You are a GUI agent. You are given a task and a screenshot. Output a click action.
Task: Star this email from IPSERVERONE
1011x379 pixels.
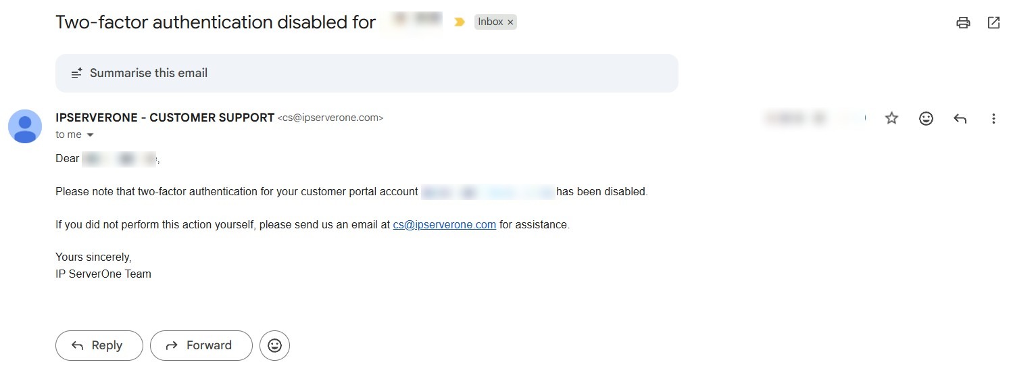coord(891,118)
